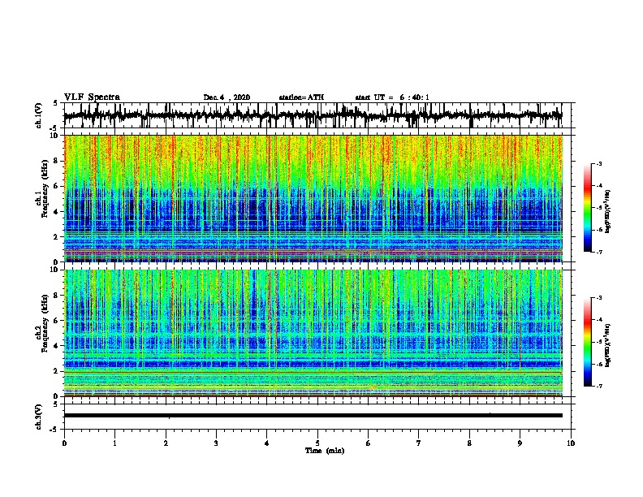Click the ch.1 colorbar log(PSD) label
The width and height of the screenshot is (643, 497).
pos(607,211)
